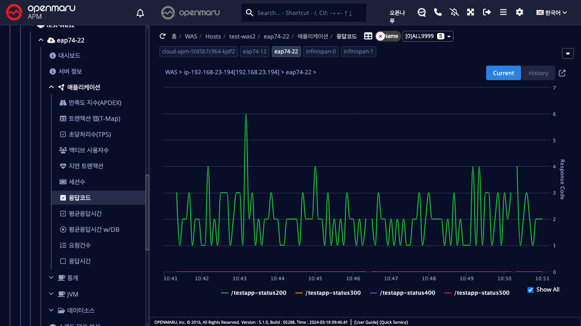The image size is (581, 326).
Task: Open the 한국어 language dropdown
Action: tap(551, 13)
